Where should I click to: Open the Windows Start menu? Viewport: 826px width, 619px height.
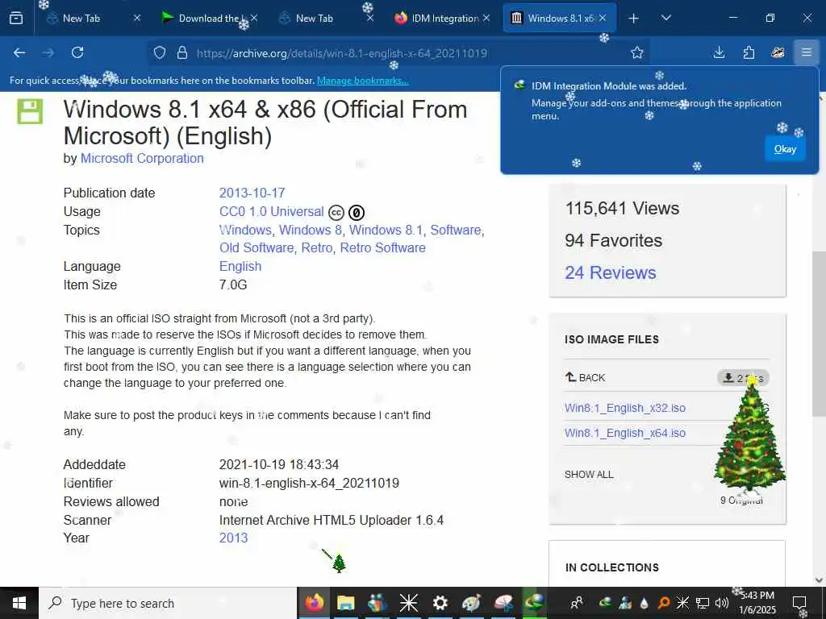(19, 603)
